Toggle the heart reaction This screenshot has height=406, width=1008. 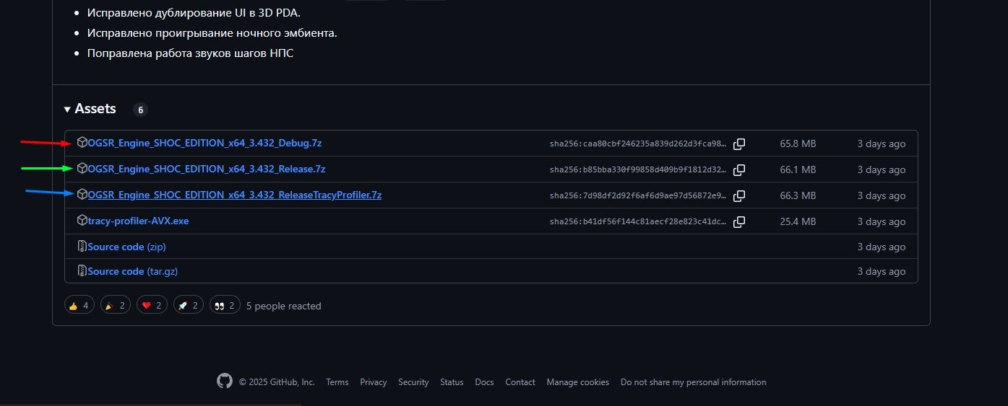pos(152,305)
